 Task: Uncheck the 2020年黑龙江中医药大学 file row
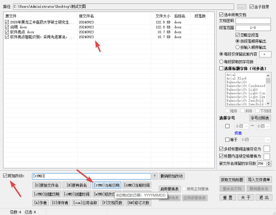click(x=7, y=22)
